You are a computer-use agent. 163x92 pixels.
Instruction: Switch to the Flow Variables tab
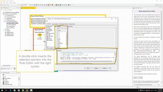click(x=55, y=24)
